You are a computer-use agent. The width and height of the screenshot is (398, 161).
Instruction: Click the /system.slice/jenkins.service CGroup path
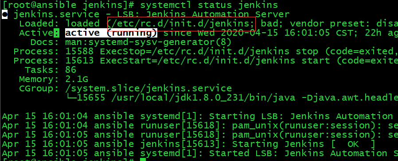[148, 89]
